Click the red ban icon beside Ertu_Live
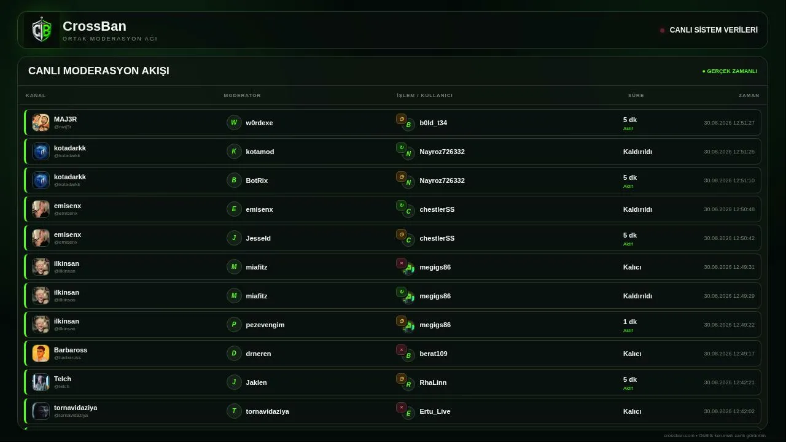Image resolution: width=786 pixels, height=442 pixels. [401, 408]
